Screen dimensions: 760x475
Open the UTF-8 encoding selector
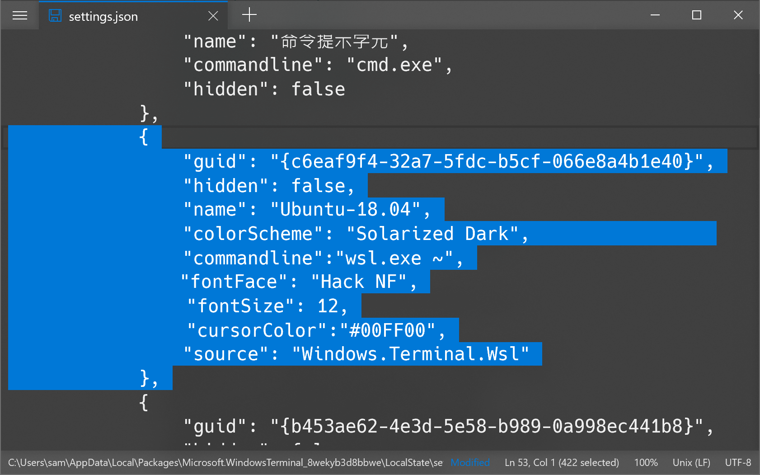[738, 462]
